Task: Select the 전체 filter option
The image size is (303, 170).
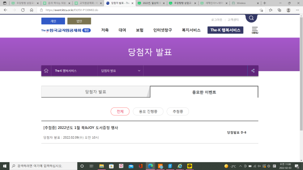Action: point(120,111)
